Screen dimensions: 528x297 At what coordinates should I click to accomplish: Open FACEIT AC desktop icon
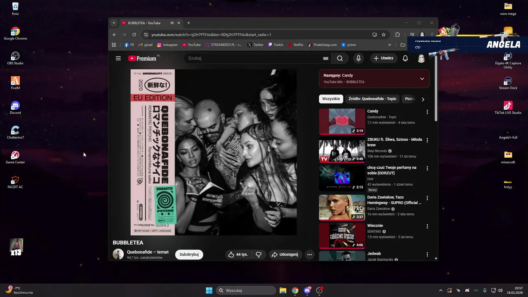[15, 182]
